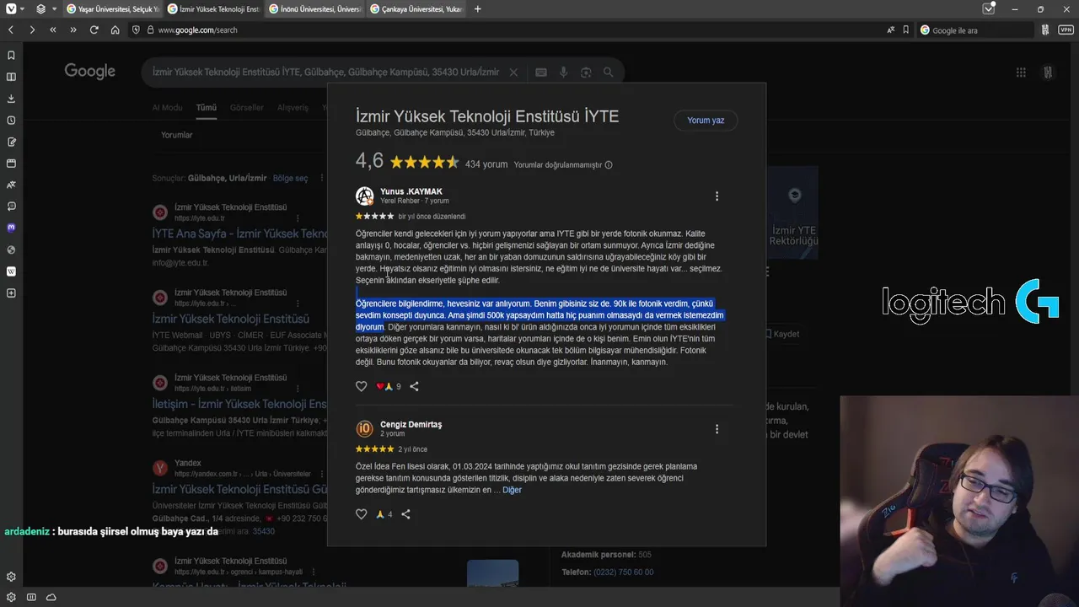Expand the workspaces dropdown arrow
This screenshot has width=1079, height=607.
[55, 8]
